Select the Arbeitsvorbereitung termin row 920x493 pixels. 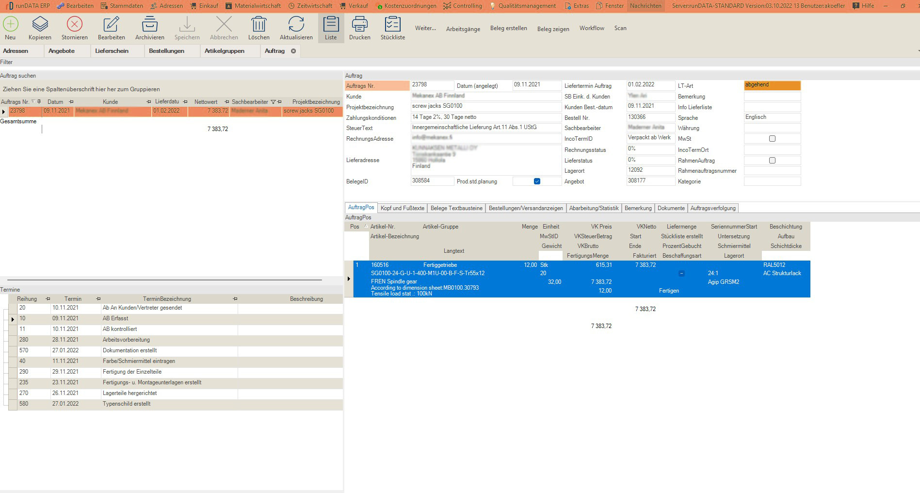click(x=175, y=340)
